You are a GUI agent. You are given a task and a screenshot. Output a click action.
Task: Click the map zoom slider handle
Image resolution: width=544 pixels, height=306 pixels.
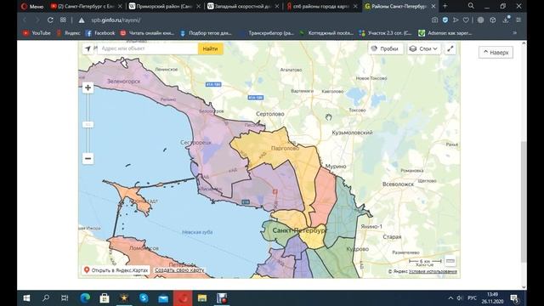[88, 125]
